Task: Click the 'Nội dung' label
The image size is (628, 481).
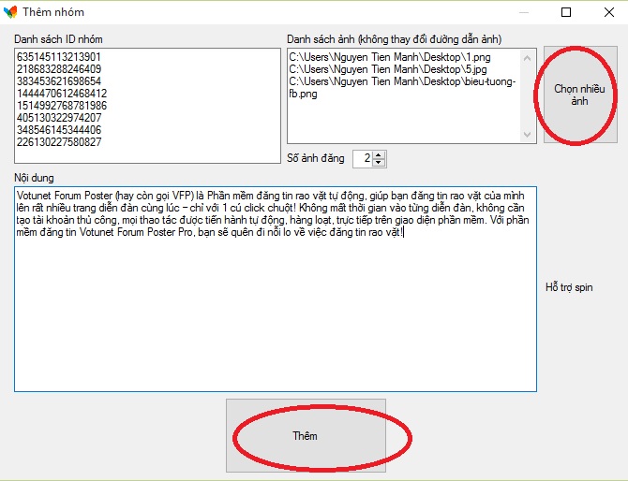Action: click(34, 178)
